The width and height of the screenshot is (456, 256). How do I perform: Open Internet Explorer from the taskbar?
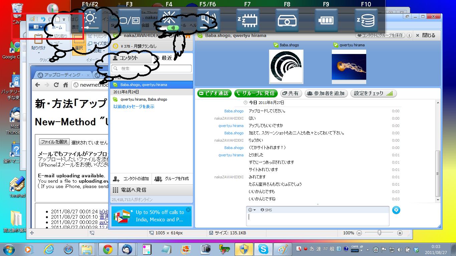coord(49,249)
